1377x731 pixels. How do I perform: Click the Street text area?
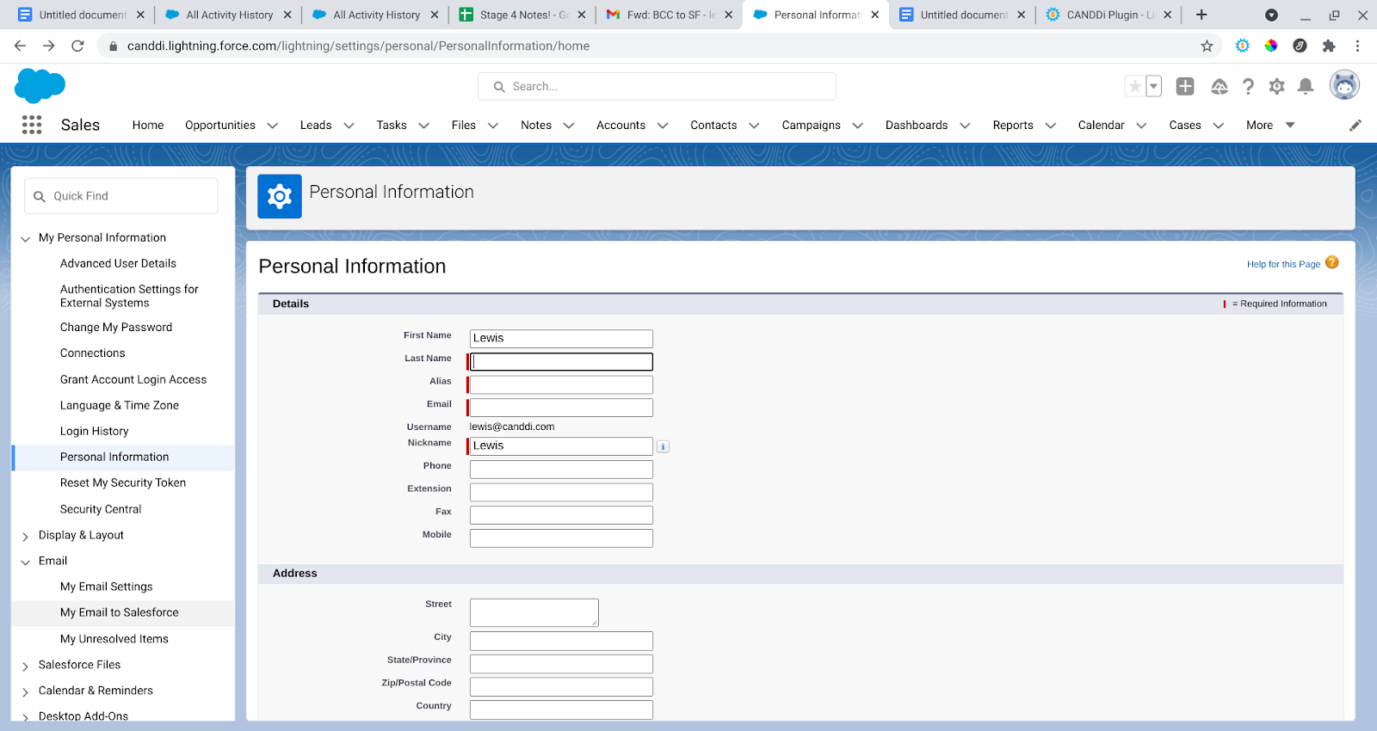pos(534,612)
